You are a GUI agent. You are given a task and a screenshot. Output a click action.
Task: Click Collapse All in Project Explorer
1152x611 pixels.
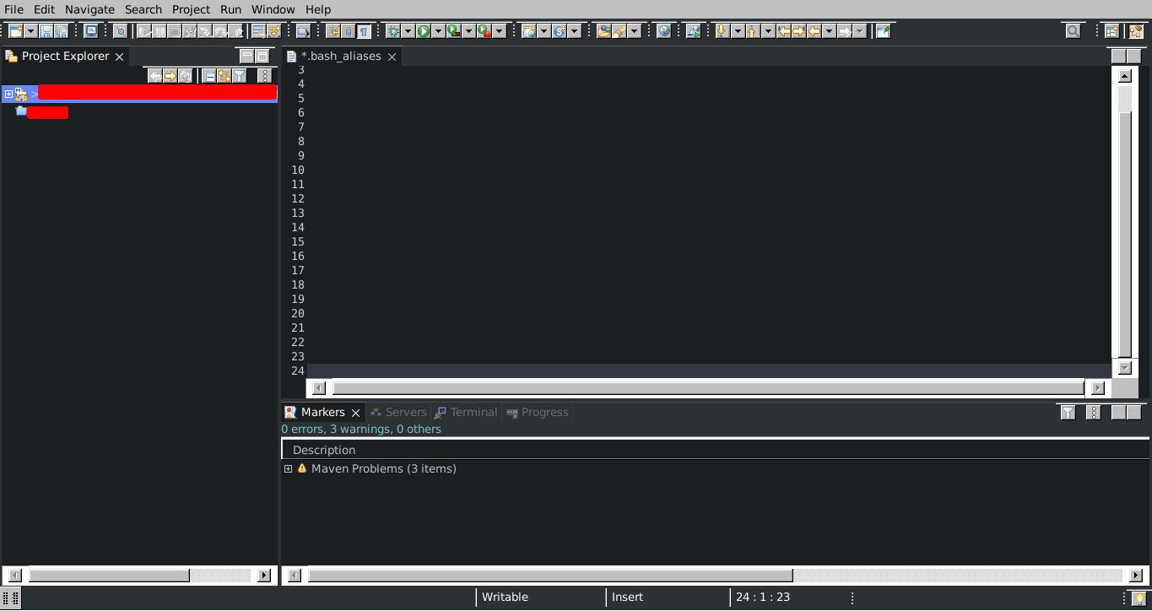coord(209,76)
